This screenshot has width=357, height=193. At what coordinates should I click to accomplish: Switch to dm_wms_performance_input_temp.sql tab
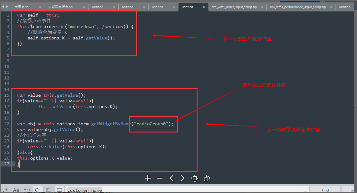click(x=297, y=7)
